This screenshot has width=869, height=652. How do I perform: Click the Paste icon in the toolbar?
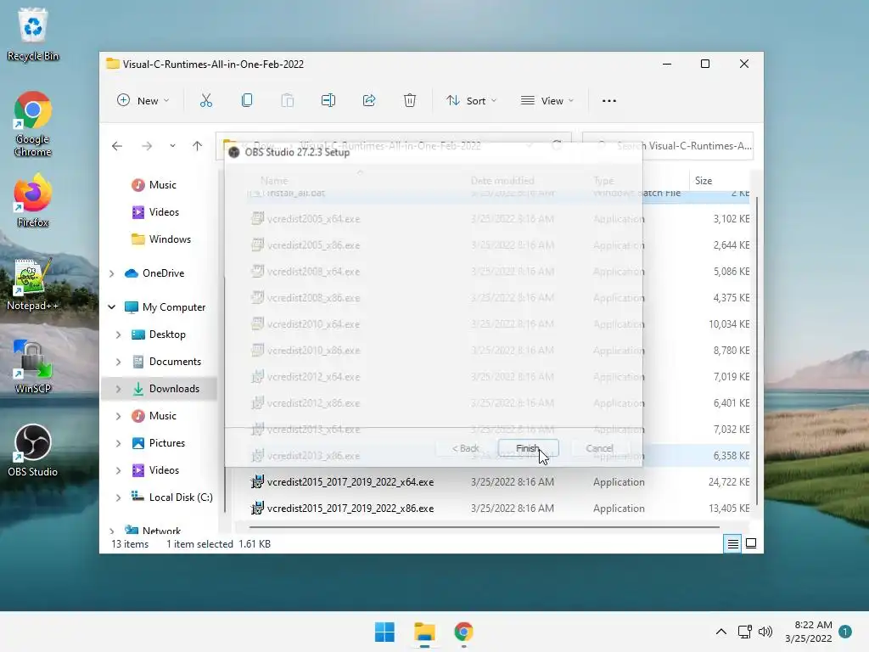click(x=288, y=100)
